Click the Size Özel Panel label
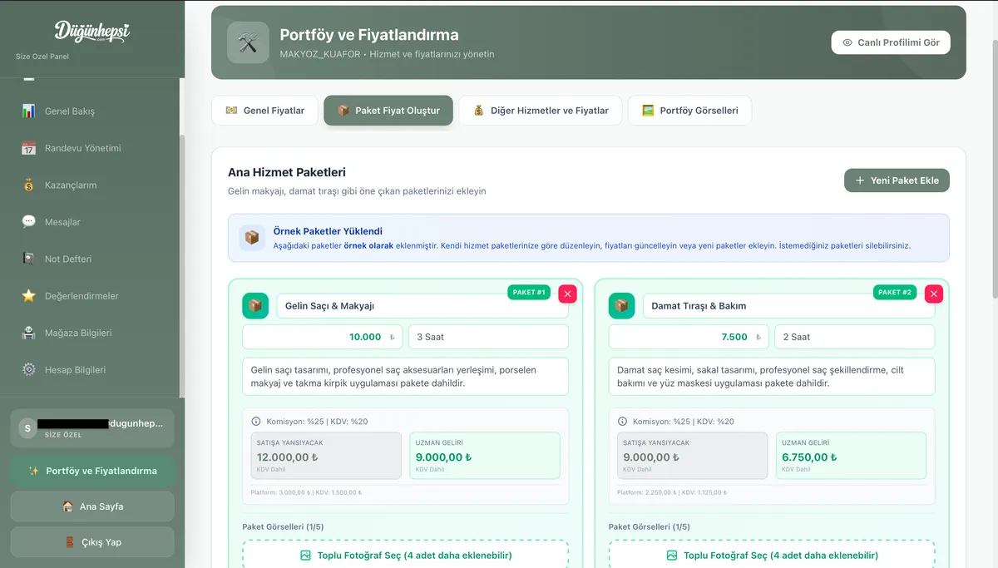998x568 pixels. (x=42, y=57)
